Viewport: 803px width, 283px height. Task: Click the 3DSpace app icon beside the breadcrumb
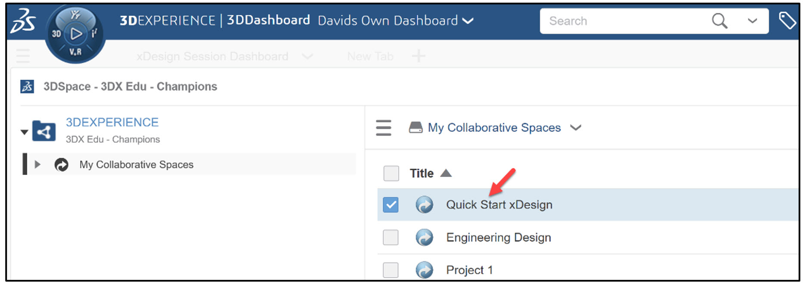26,86
